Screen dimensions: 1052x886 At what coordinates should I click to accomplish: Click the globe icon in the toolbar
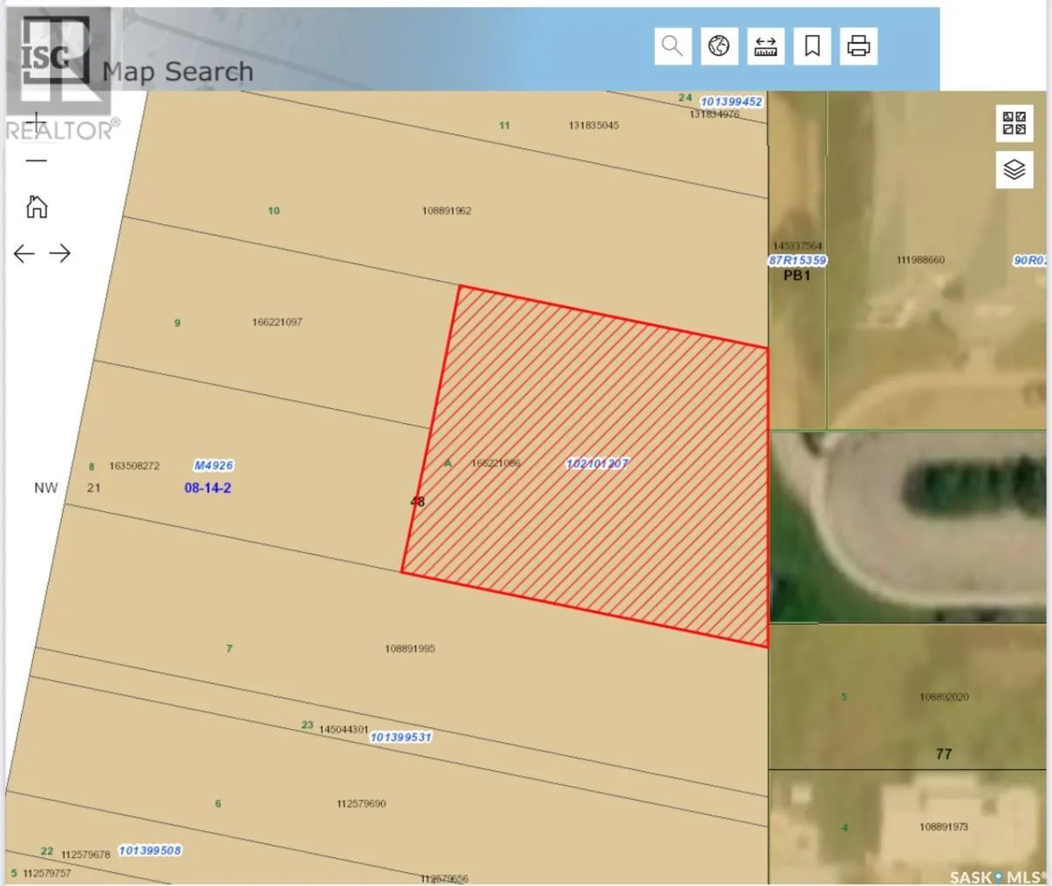[719, 46]
